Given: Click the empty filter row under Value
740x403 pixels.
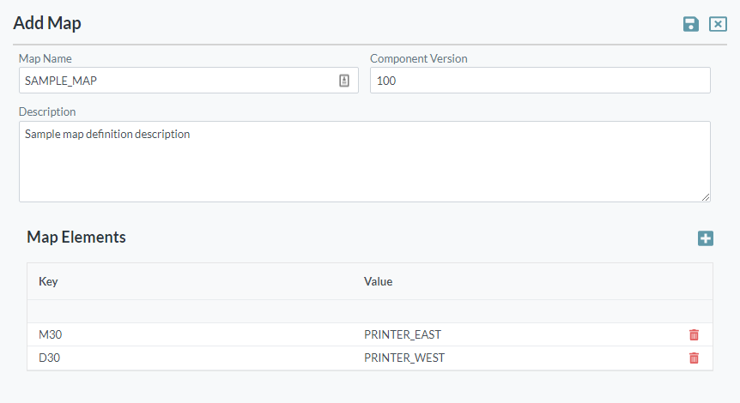Looking at the screenshot, I should tap(515, 311).
